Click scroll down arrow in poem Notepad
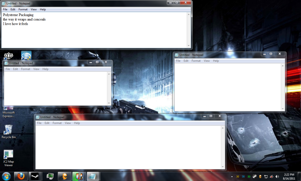Viewport: 301px width, 181px height. (x=189, y=46)
